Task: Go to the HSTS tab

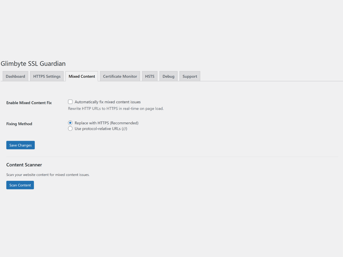Action: (x=150, y=76)
